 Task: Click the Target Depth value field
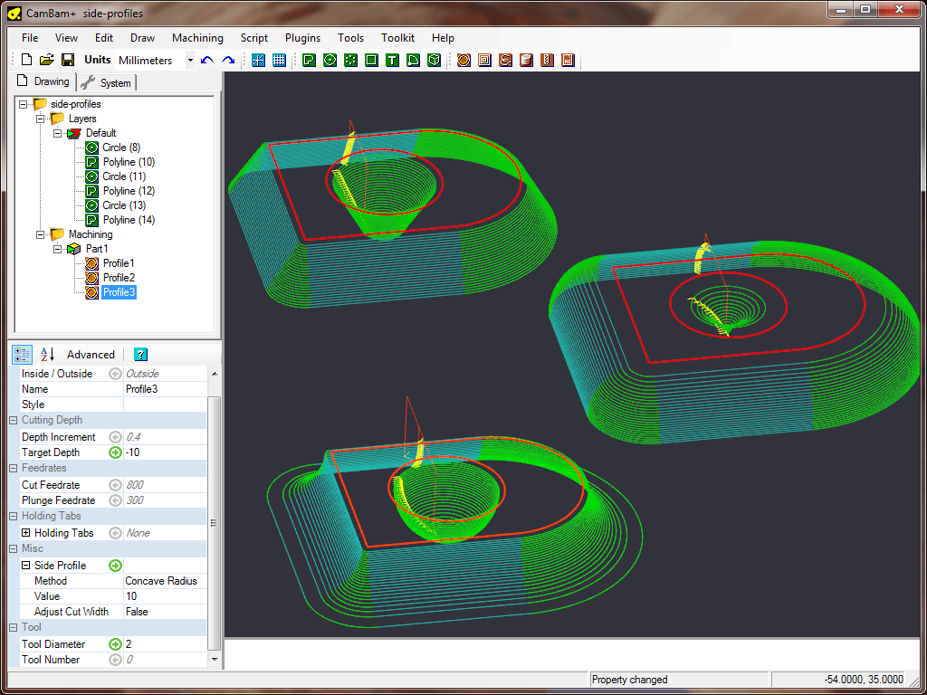(163, 452)
